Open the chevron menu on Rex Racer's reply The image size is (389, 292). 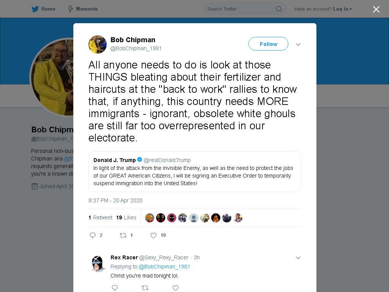pos(298,258)
